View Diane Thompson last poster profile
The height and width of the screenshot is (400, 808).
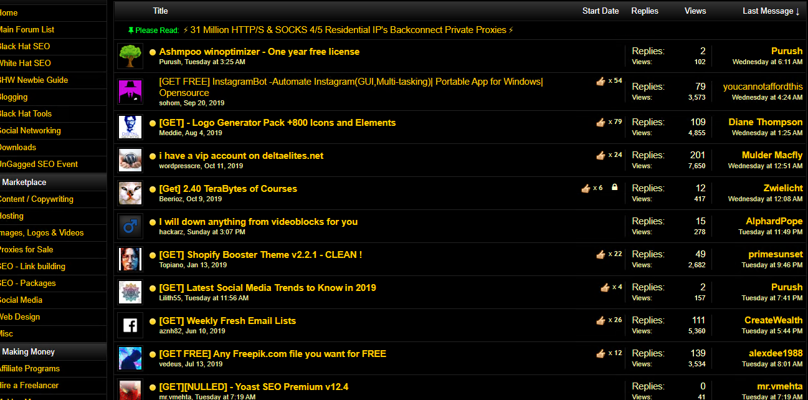tap(766, 122)
